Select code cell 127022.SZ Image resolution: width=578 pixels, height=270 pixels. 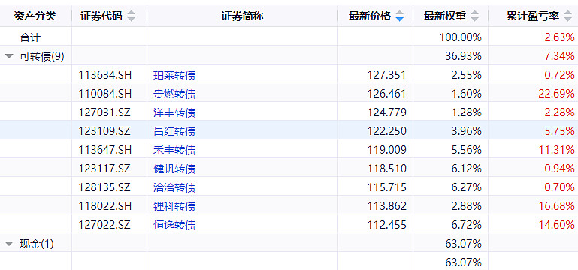[x=104, y=225]
